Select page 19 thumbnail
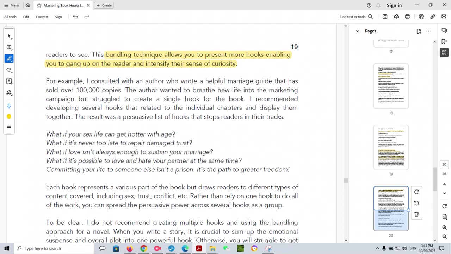This screenshot has height=254, width=451. tap(391, 147)
